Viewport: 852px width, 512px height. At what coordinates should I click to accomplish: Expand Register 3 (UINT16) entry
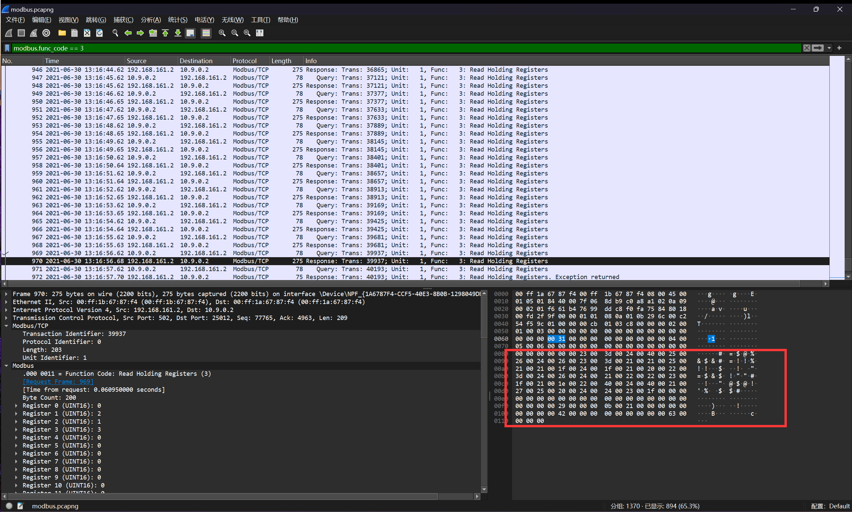click(16, 430)
